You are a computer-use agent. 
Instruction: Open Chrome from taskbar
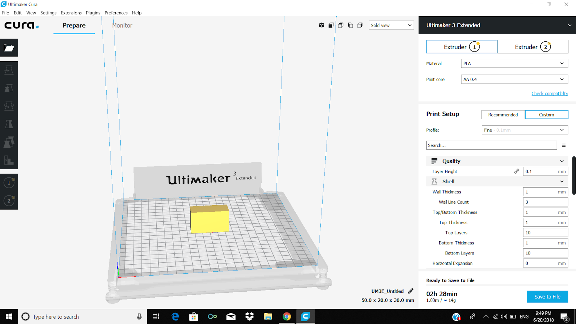pos(287,316)
